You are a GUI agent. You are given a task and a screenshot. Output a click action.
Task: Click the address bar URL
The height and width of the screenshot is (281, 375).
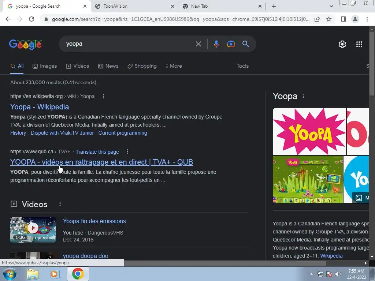181,19
